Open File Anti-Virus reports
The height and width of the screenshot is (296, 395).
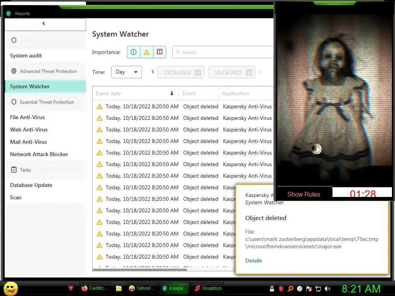pyautogui.click(x=27, y=117)
